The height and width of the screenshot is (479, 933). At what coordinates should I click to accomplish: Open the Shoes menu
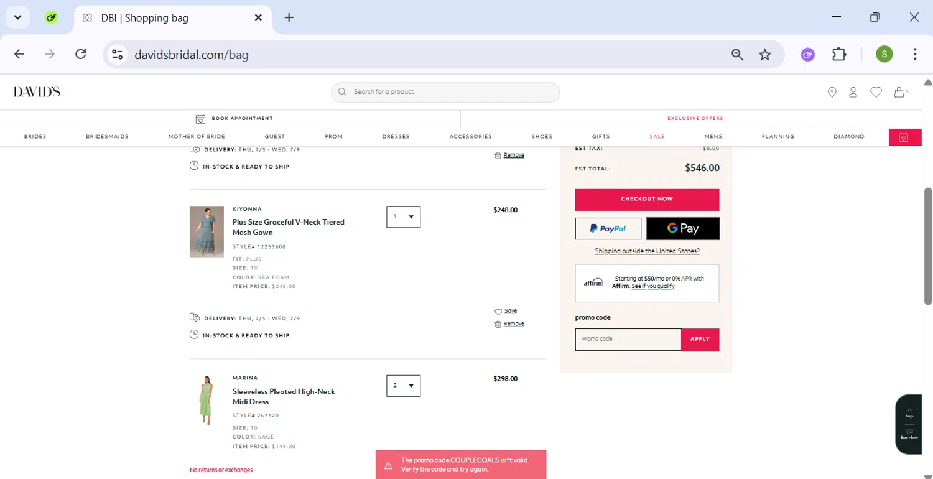tap(542, 137)
